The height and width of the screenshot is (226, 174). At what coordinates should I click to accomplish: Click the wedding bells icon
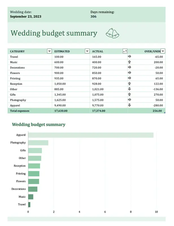(112, 33)
